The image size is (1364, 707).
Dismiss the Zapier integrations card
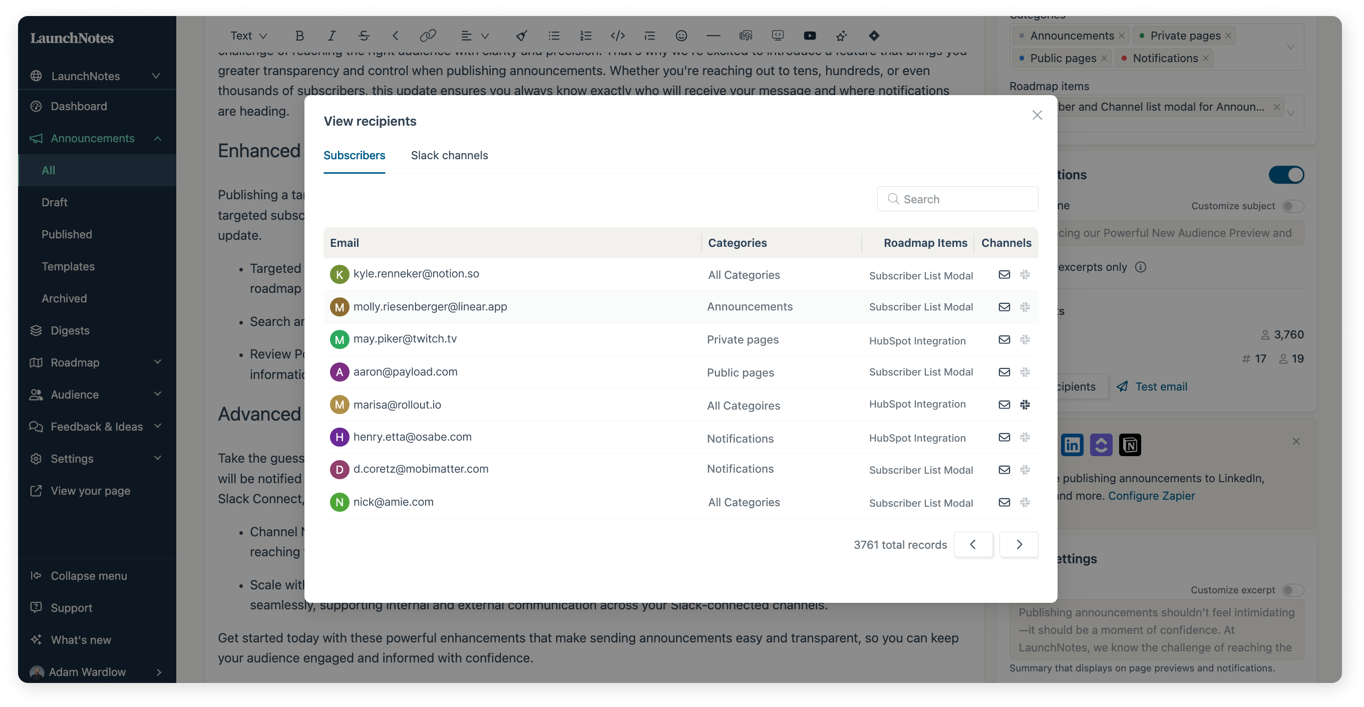(1296, 441)
